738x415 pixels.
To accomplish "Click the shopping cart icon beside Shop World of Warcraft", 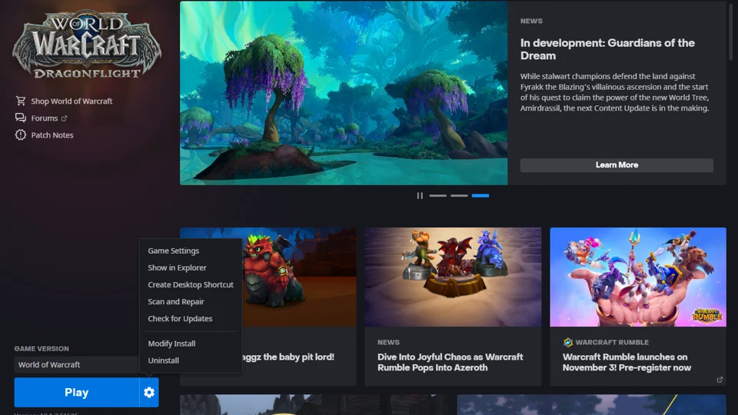I will [x=20, y=101].
